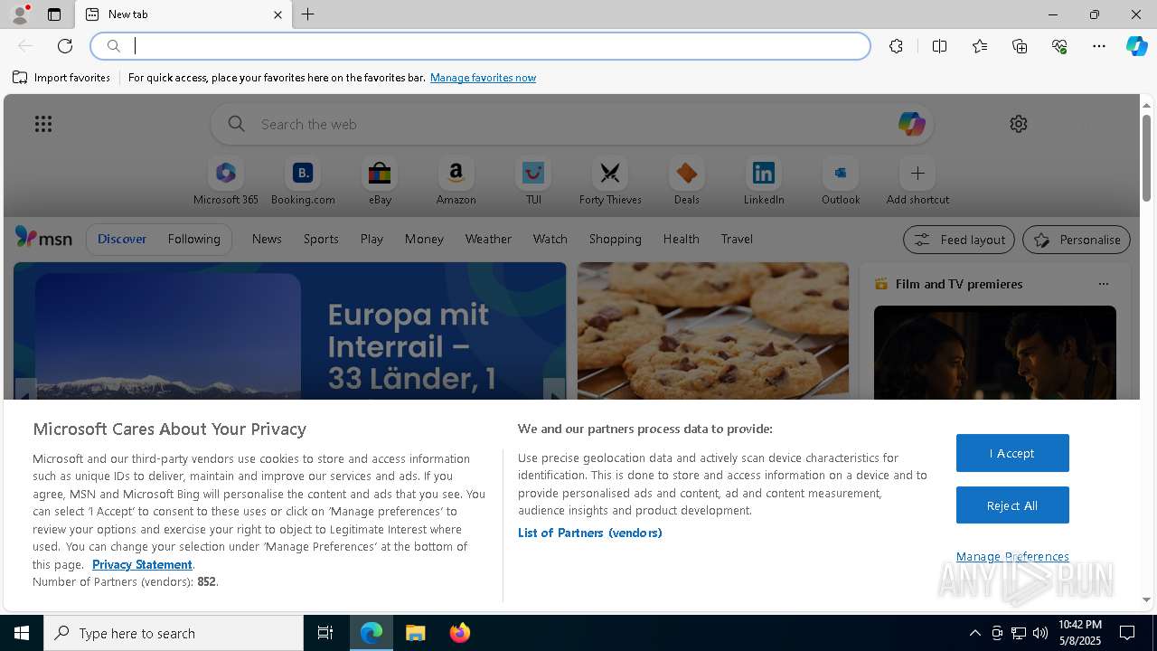
Task: Click Copilot icon in web search box
Action: 911,124
